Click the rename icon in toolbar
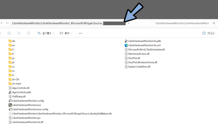Viewport: 218px width, 126px height. click(9, 33)
